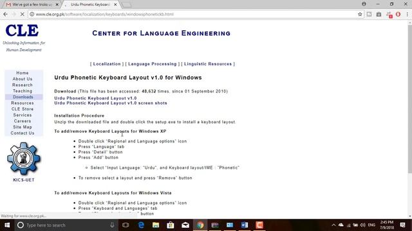The image size is (412, 231).
Task: Switch ENG input language indicator
Action: coord(371,225)
